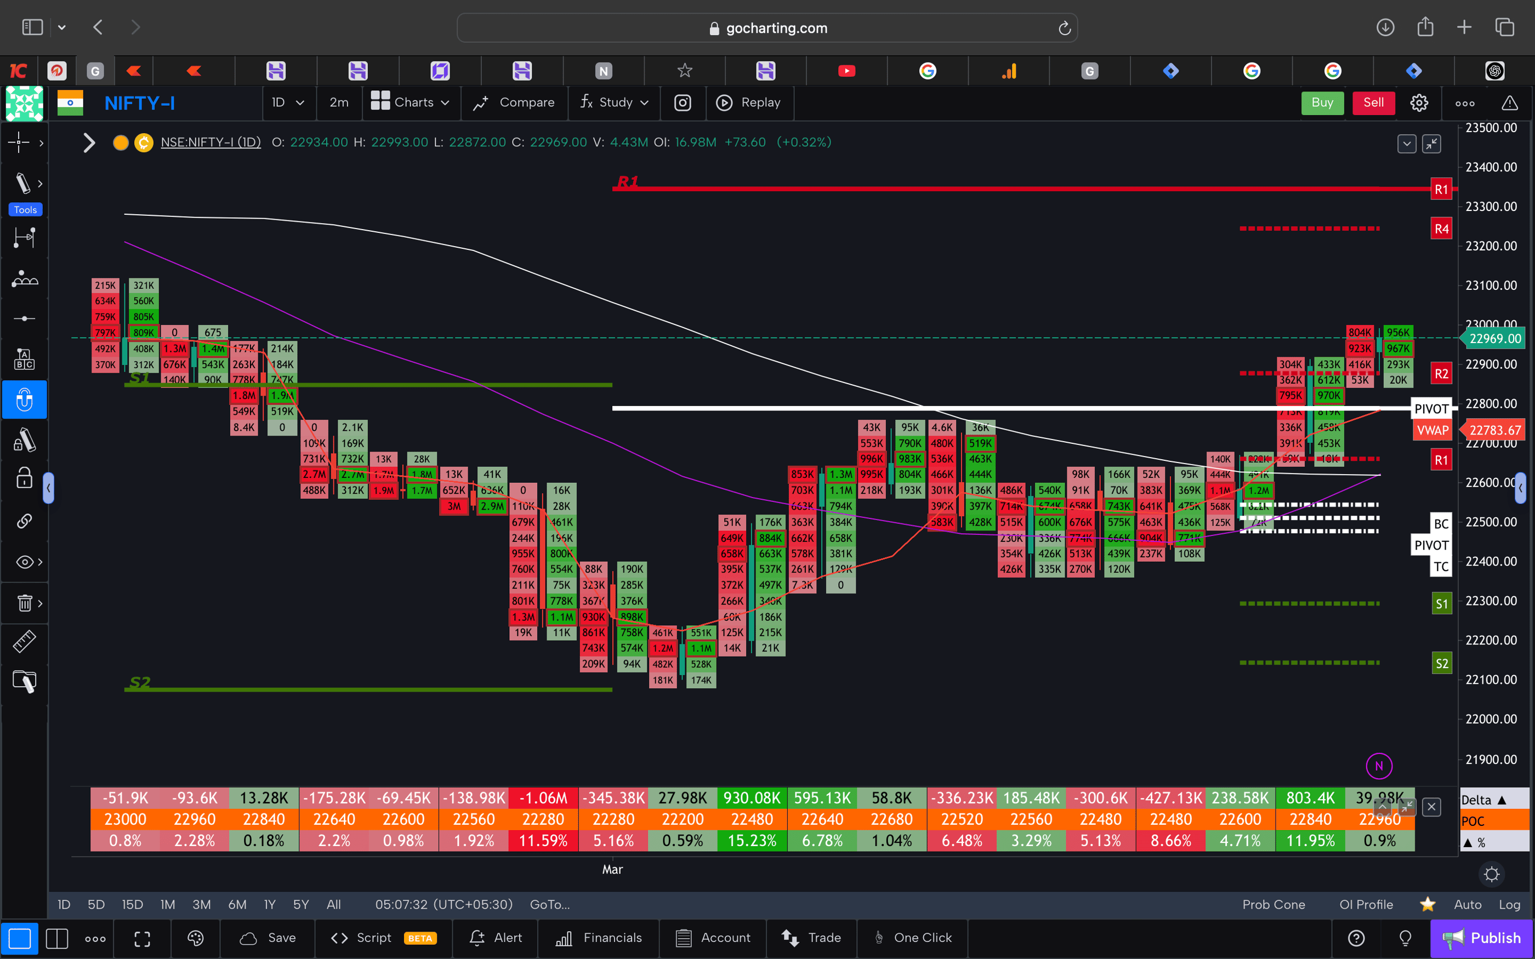This screenshot has height=959, width=1535.
Task: Select the text annotation ABC tool
Action: point(24,358)
